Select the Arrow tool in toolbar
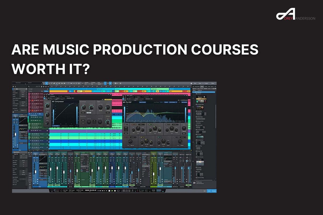Image resolution: width=323 pixels, height=215 pixels. click(x=47, y=83)
